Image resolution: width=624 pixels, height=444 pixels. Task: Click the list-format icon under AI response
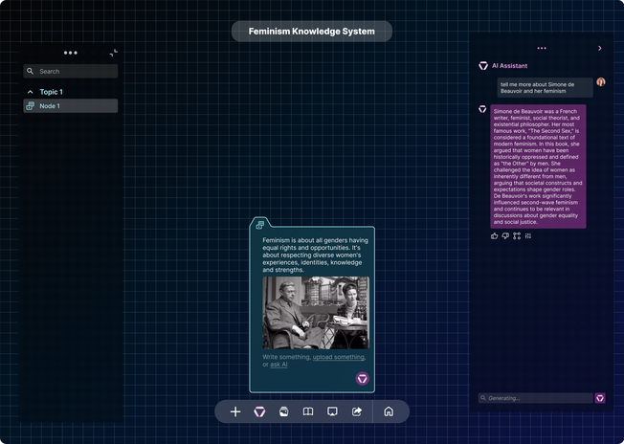click(528, 236)
